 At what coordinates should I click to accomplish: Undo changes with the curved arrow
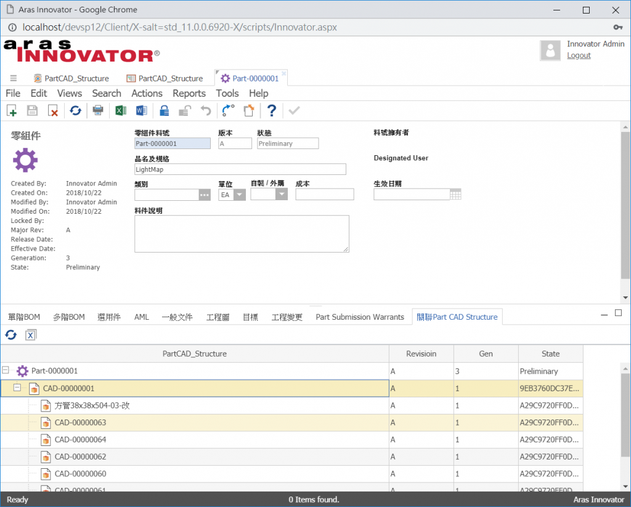(206, 110)
